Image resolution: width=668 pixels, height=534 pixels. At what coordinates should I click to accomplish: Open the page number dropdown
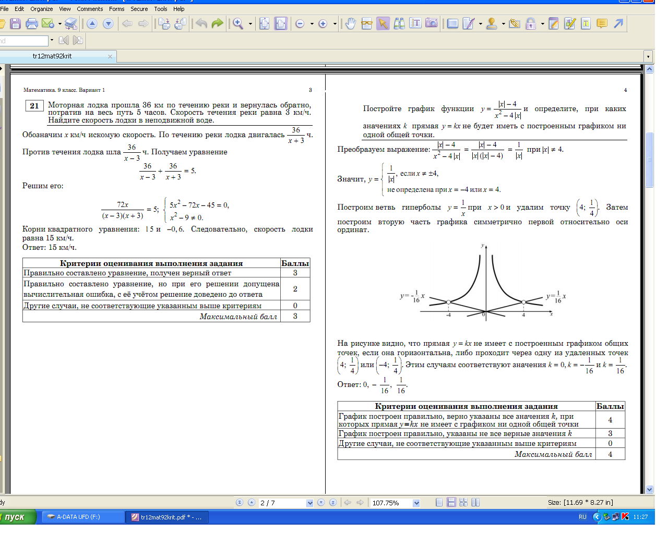(310, 503)
